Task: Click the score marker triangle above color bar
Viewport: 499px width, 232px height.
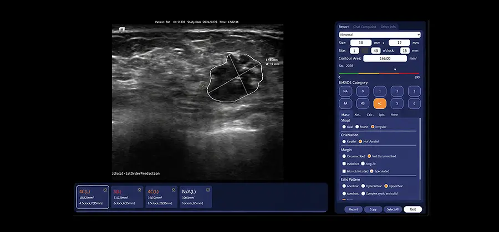Action: coord(395,70)
